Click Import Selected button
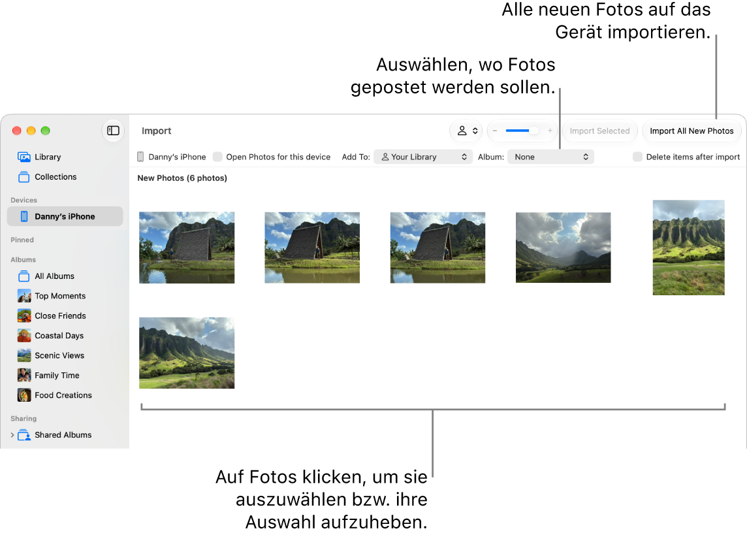The width and height of the screenshot is (747, 535). click(600, 131)
